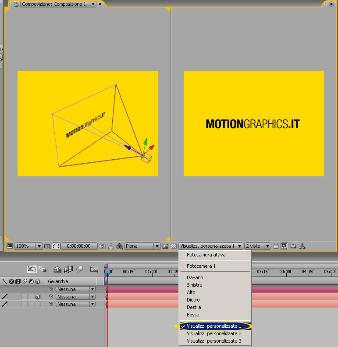Click the Fast Previews lightning icon
Viewport: 338px width, 347px height.
[284, 246]
